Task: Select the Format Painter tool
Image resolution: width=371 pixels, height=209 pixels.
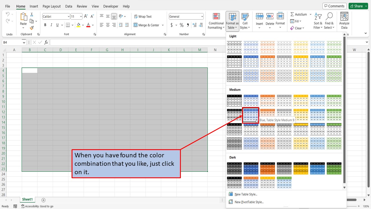Action: click(x=32, y=28)
